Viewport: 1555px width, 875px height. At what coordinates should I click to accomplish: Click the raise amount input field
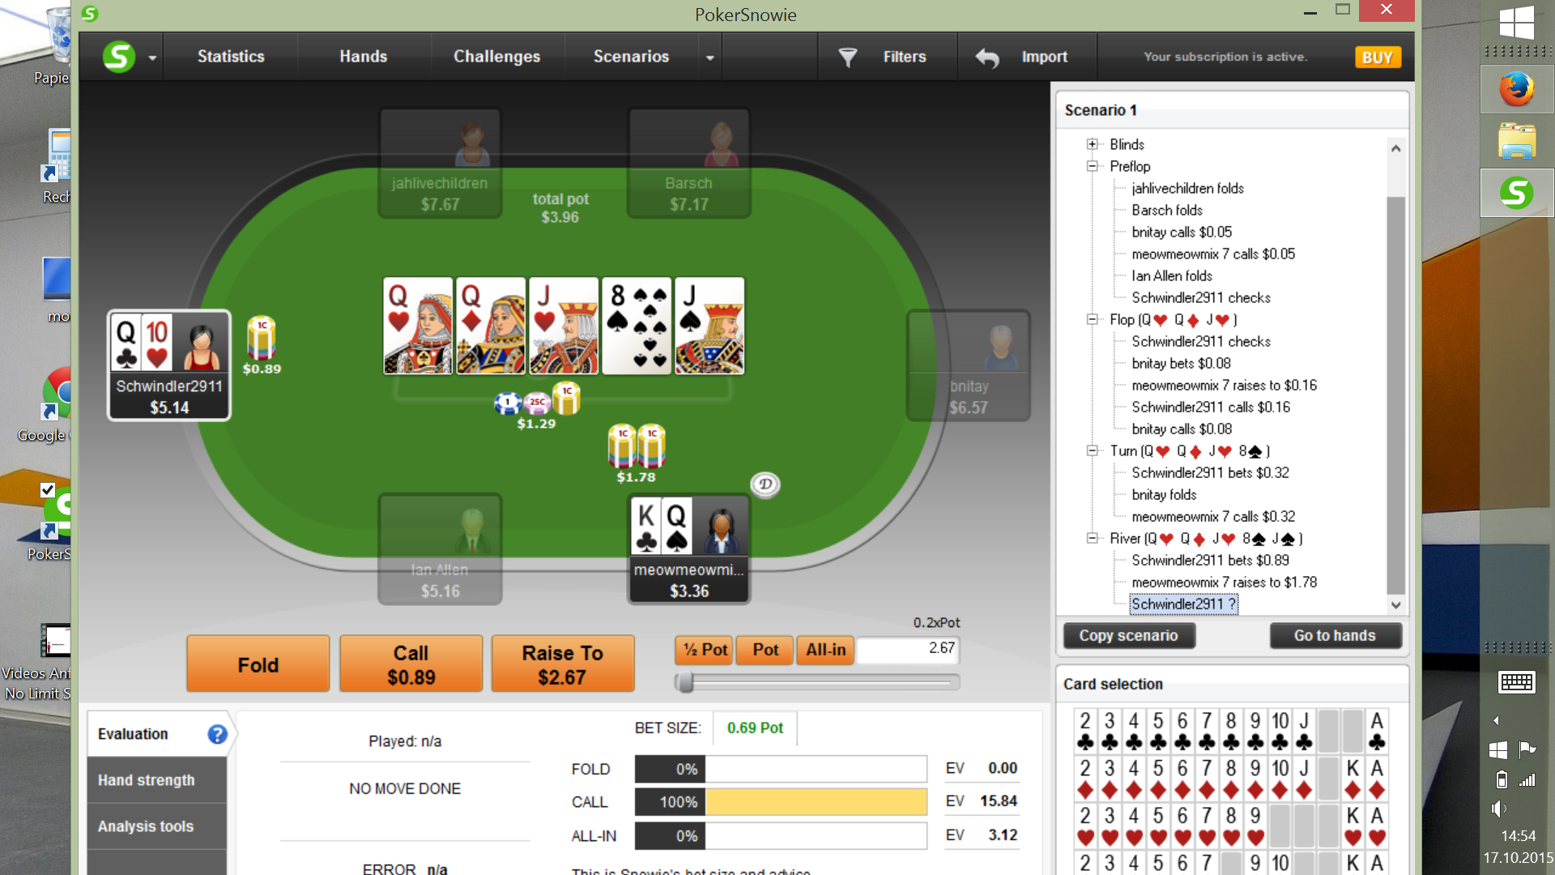point(909,649)
